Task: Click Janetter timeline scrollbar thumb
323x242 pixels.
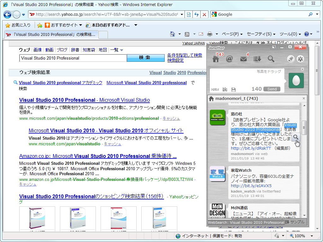Action: pyautogui.click(x=304, y=127)
